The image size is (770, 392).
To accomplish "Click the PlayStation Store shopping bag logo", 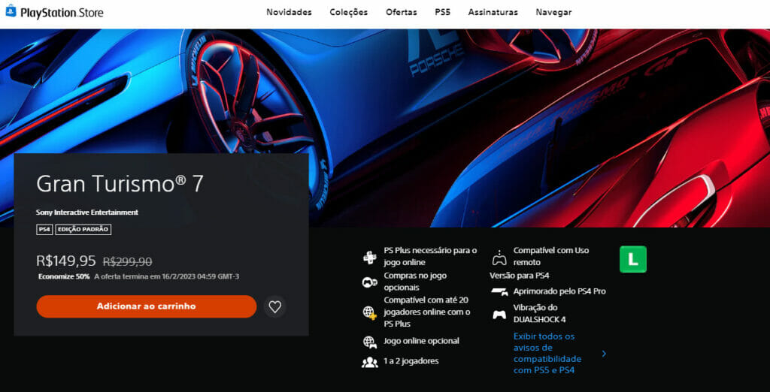I will [11, 12].
